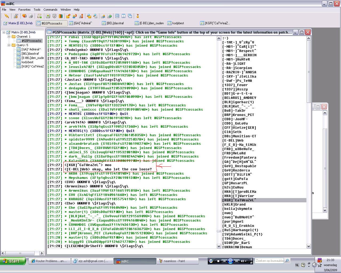The height and width of the screenshot is (273, 341).
Task: Open the View menu
Action: click(12, 10)
